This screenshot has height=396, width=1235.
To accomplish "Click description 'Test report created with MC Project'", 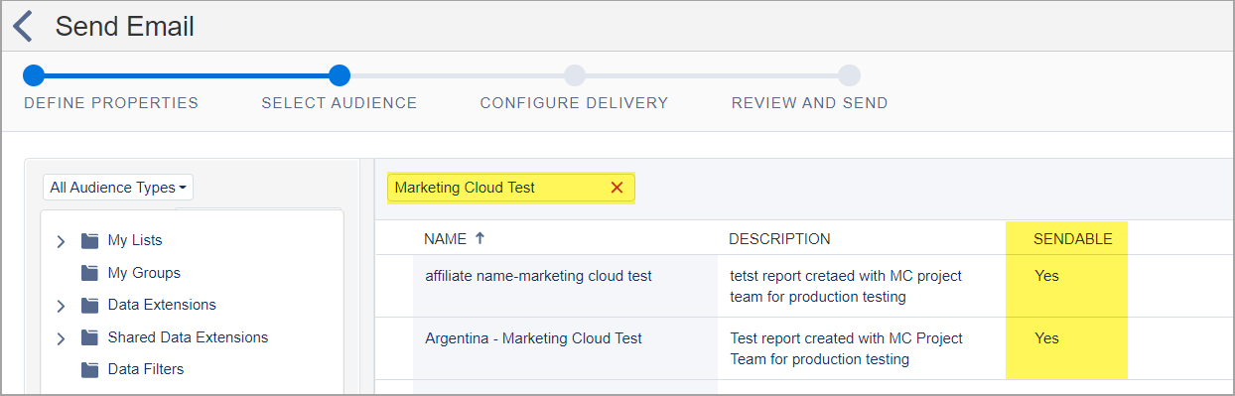I will click(846, 338).
